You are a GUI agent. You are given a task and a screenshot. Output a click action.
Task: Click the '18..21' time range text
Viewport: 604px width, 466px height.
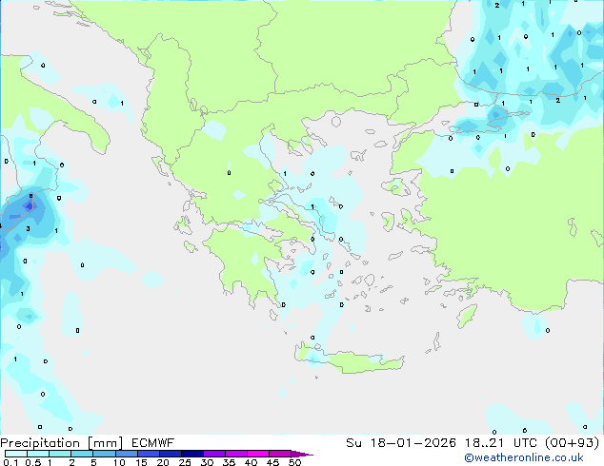(484, 443)
